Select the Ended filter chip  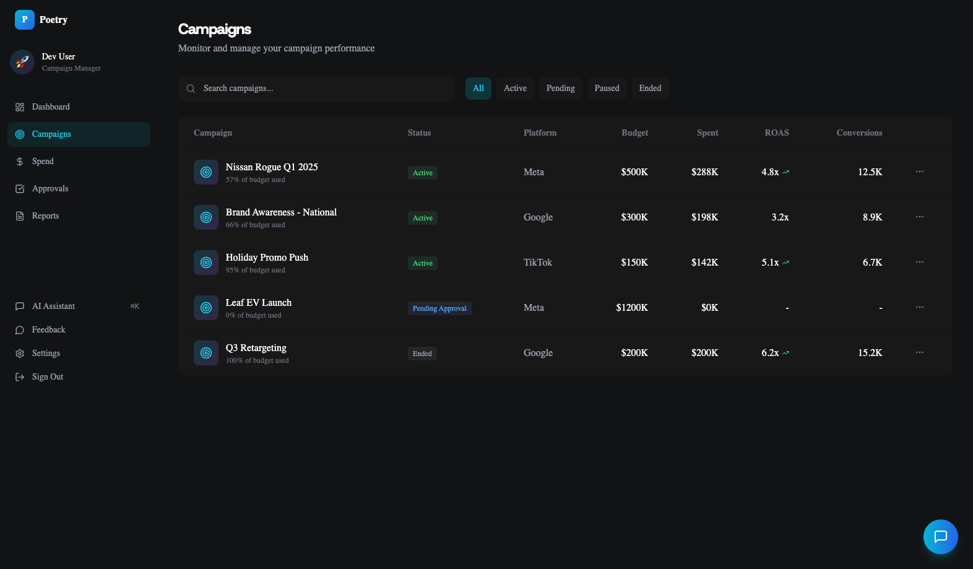pos(650,89)
